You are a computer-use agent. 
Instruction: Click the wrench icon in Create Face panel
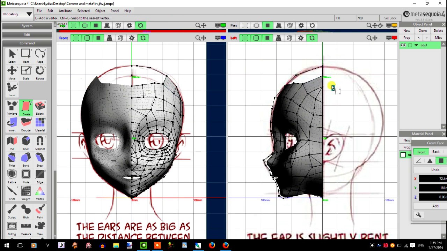[x=418, y=215]
